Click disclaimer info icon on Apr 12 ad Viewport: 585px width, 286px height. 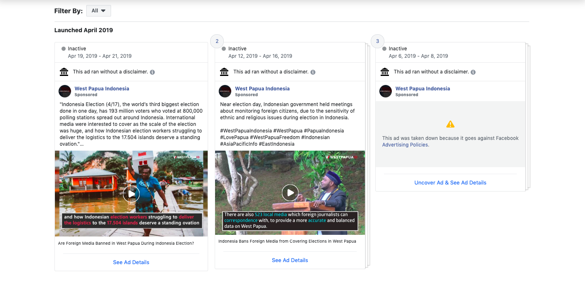pos(313,72)
